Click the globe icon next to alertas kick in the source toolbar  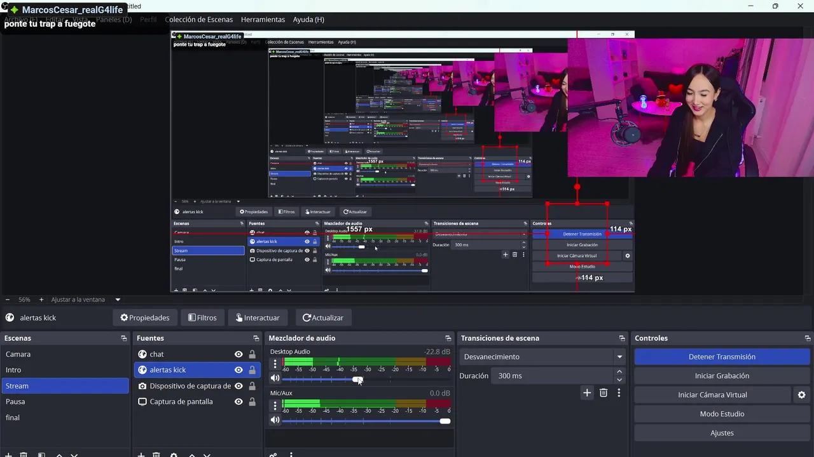(10, 318)
